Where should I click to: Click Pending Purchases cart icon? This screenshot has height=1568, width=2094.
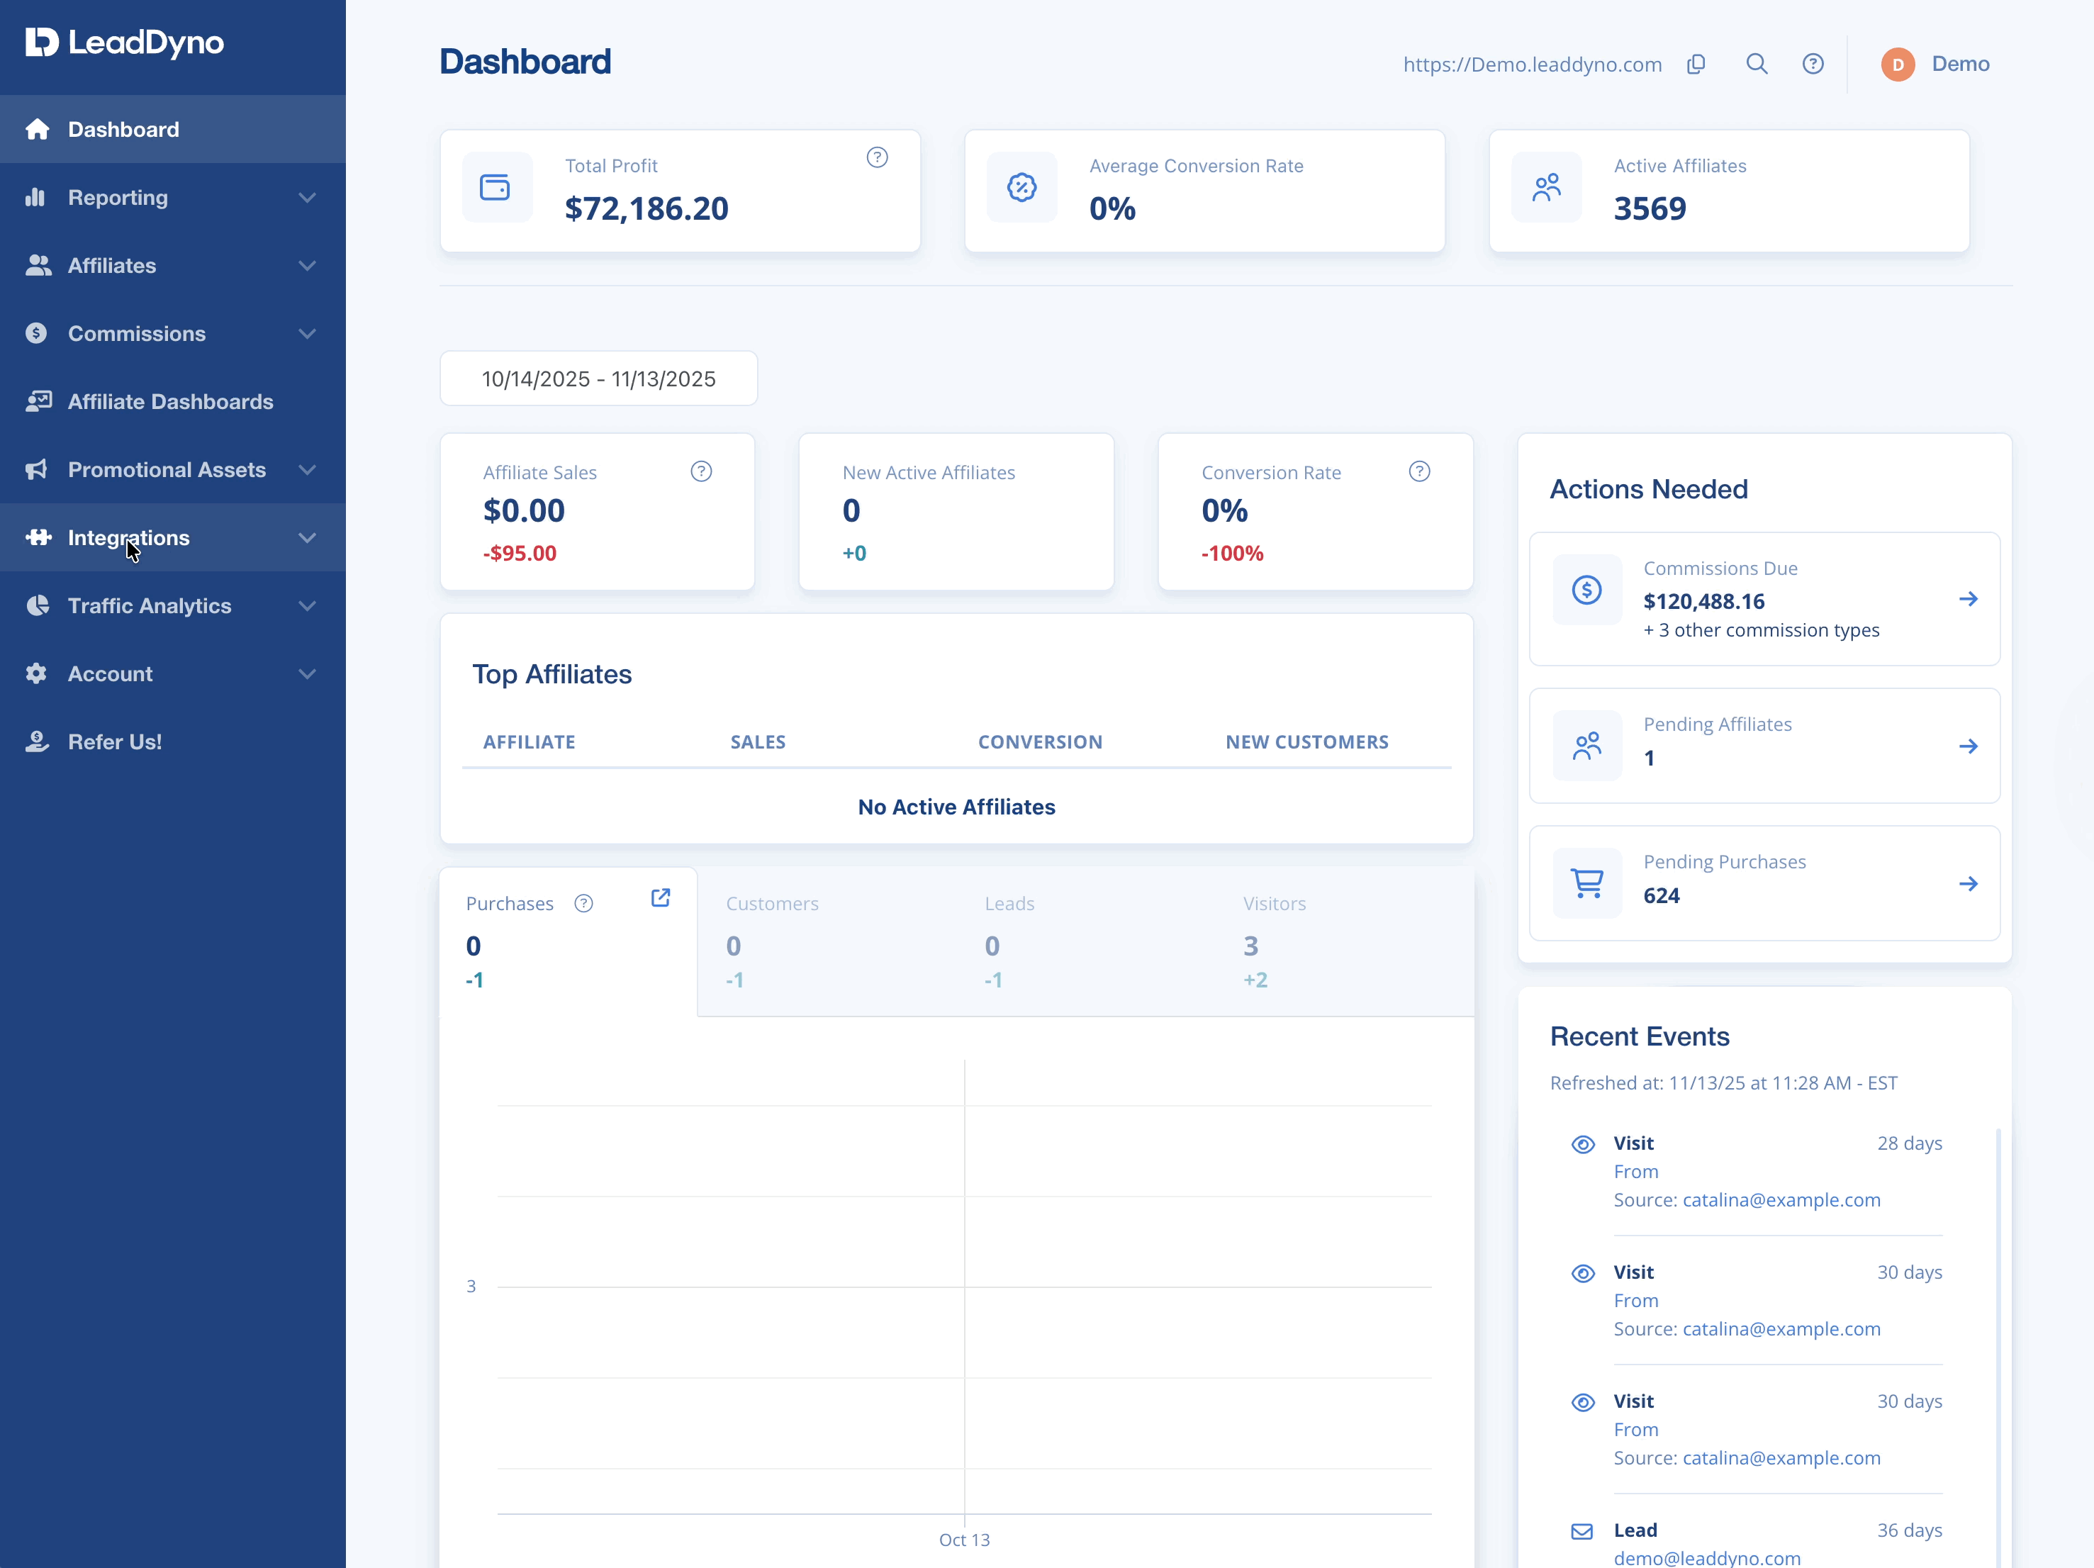click(x=1586, y=883)
